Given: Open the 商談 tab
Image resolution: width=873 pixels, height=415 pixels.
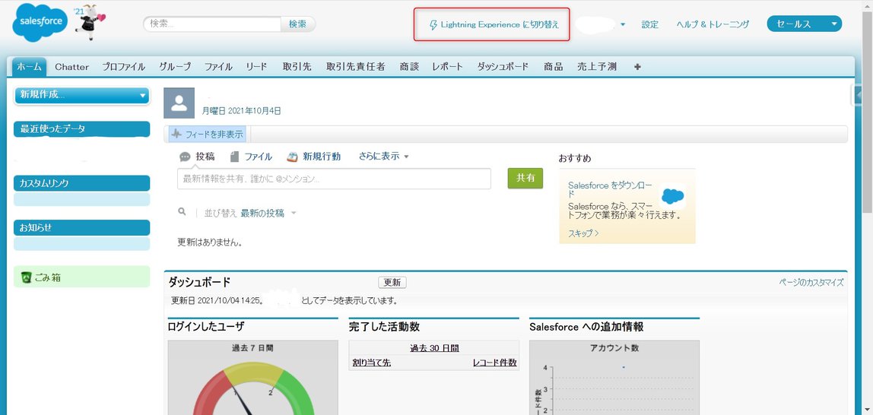Looking at the screenshot, I should click(x=409, y=67).
